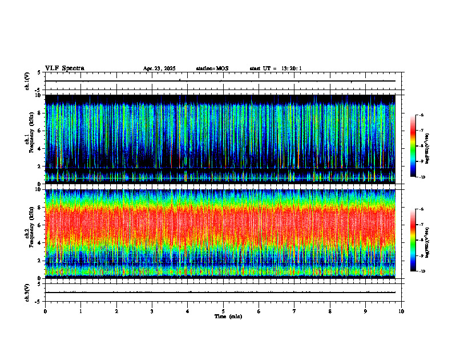Click the "Time (min)" x-axis label

point(228,316)
